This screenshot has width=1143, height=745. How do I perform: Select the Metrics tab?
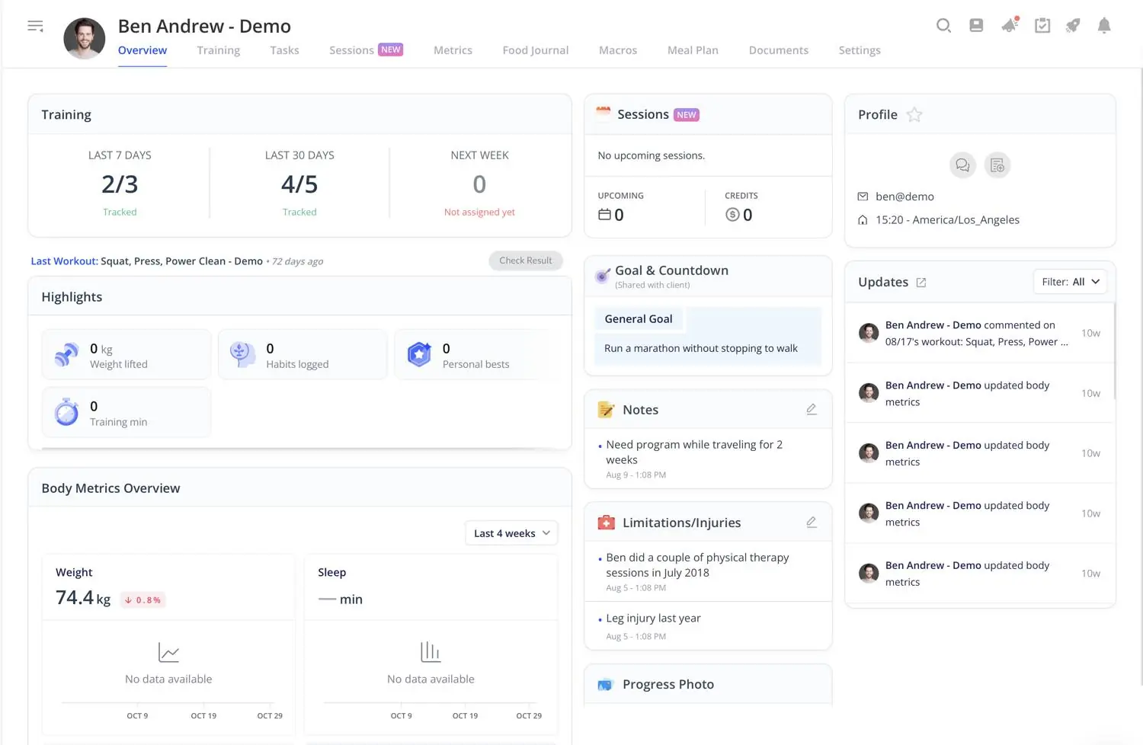pyautogui.click(x=453, y=50)
